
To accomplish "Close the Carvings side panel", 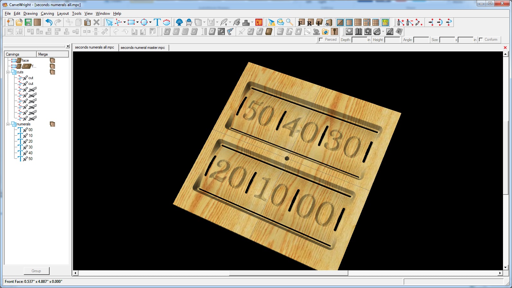I will pyautogui.click(x=68, y=46).
